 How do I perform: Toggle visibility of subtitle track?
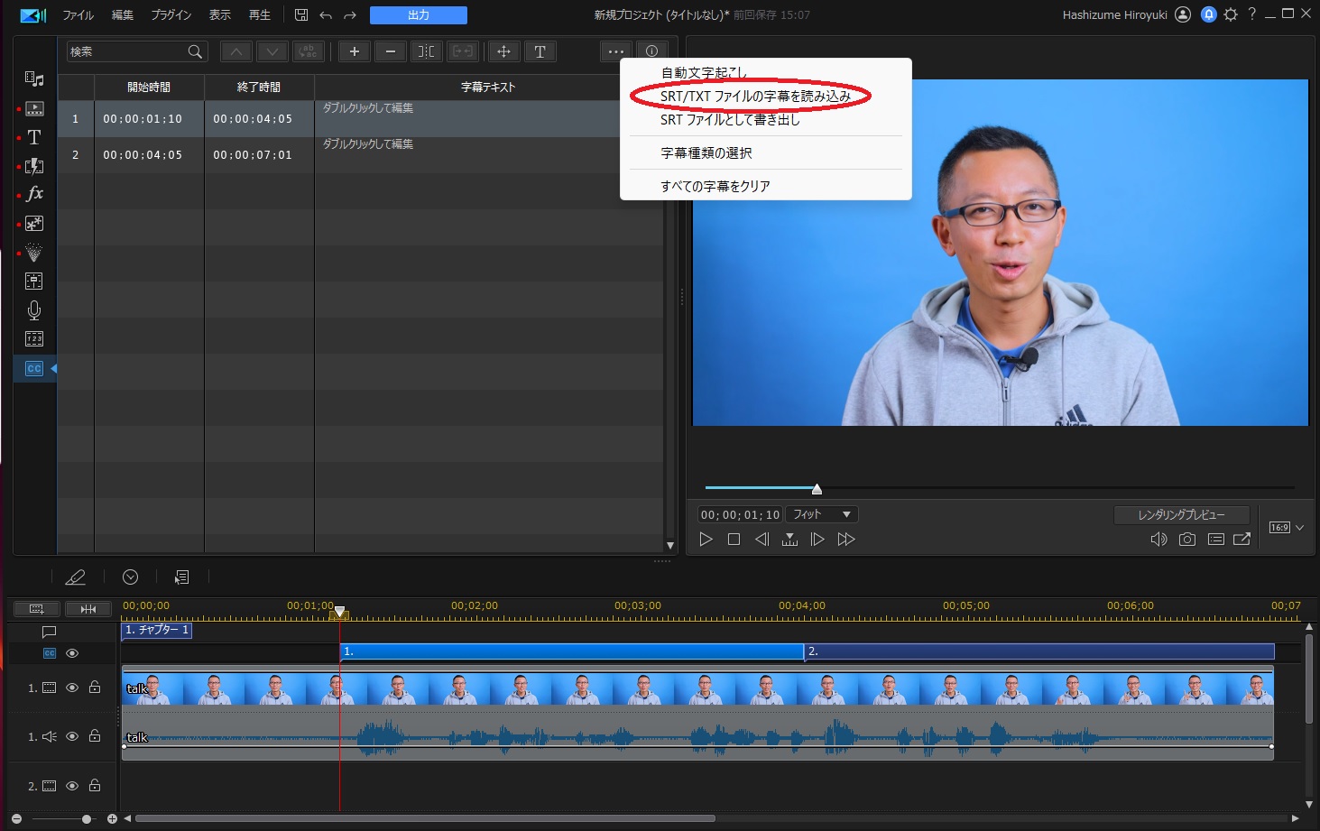click(x=72, y=653)
